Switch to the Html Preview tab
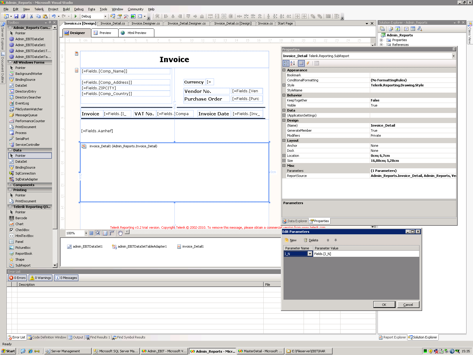 pos(137,33)
